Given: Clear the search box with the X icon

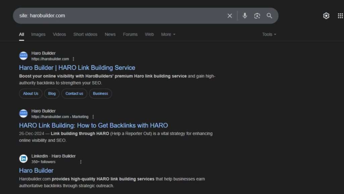Looking at the screenshot, I should (230, 16).
